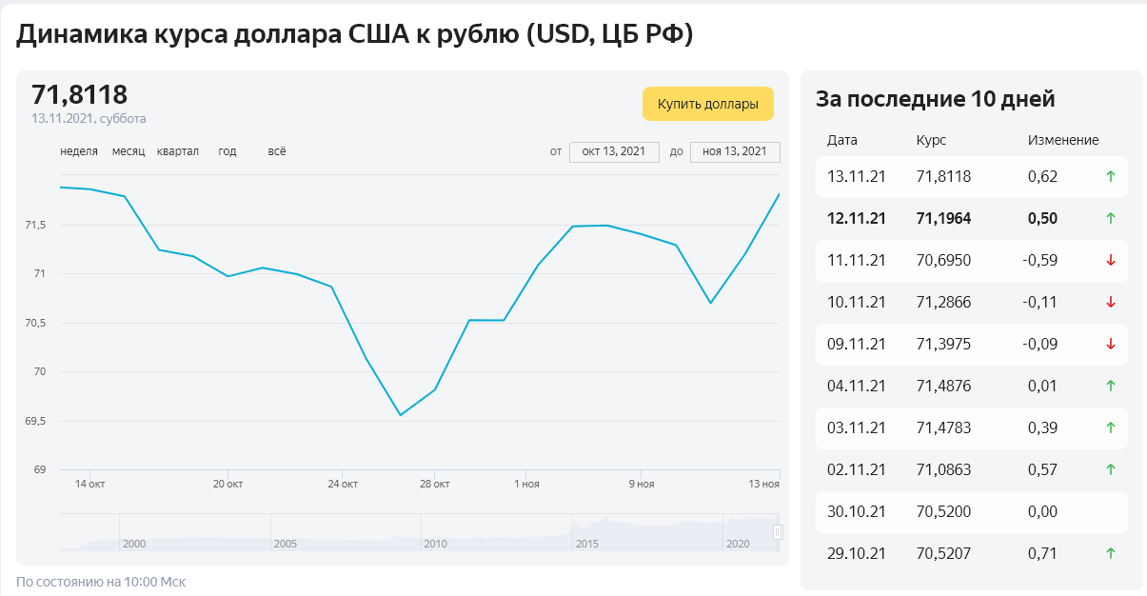Click red down arrow for 10.11.21 row
This screenshot has width=1147, height=596.
[1110, 302]
